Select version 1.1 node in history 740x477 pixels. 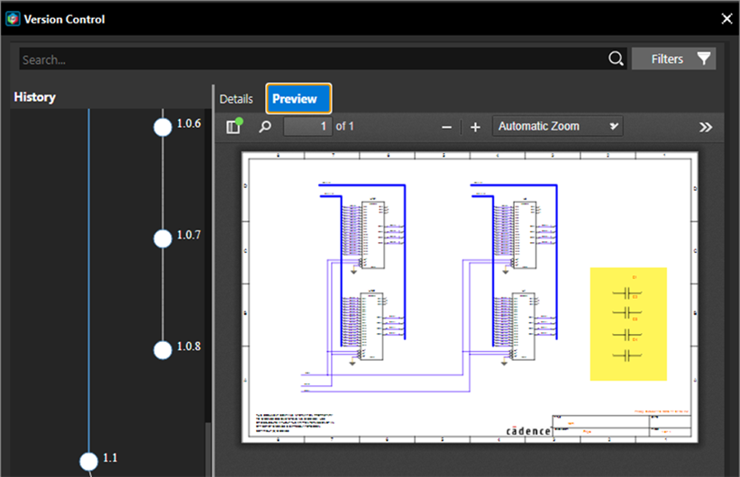click(88, 461)
